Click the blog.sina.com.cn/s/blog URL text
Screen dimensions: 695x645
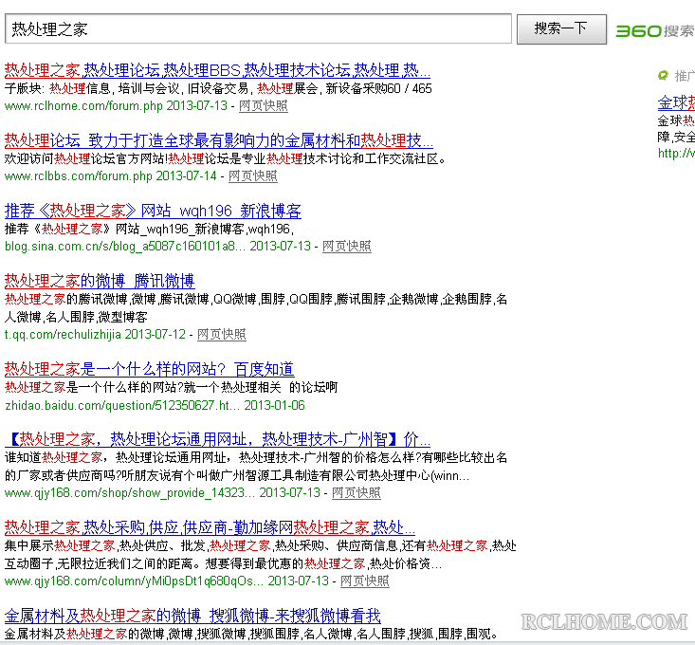pyautogui.click(x=125, y=246)
